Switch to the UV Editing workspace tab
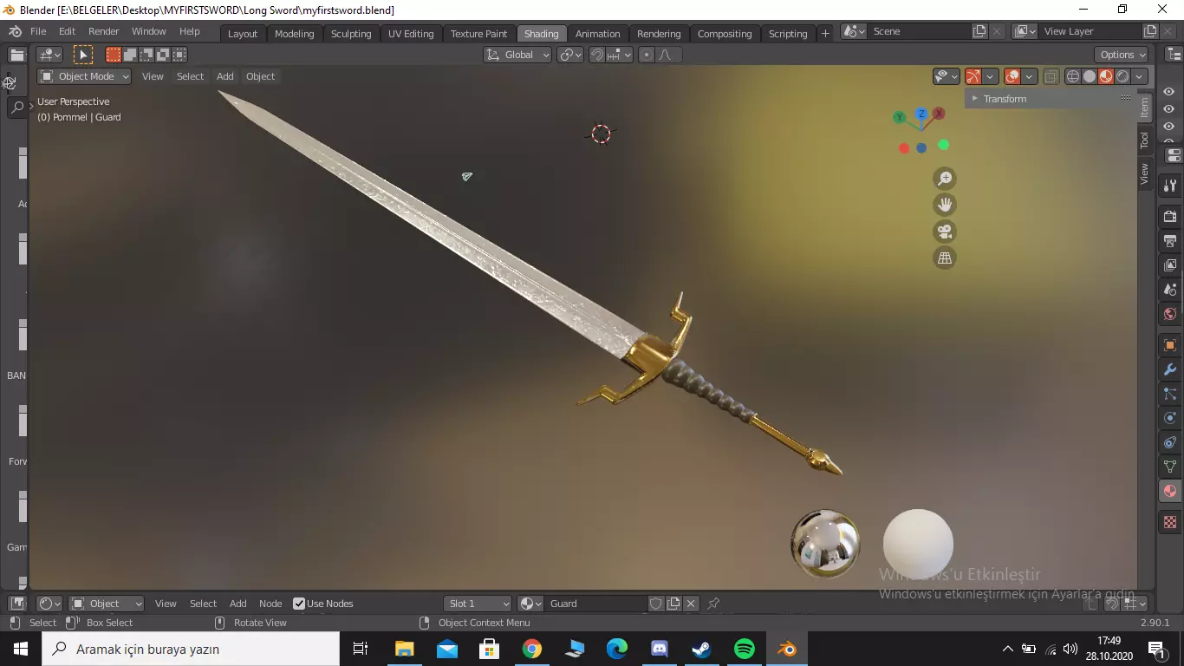Viewport: 1184px width, 666px height. point(411,34)
